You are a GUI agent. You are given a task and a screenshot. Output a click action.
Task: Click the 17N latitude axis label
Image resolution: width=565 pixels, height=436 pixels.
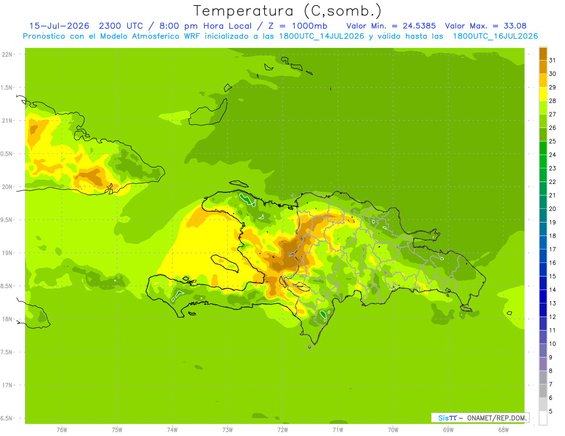[x=8, y=385]
